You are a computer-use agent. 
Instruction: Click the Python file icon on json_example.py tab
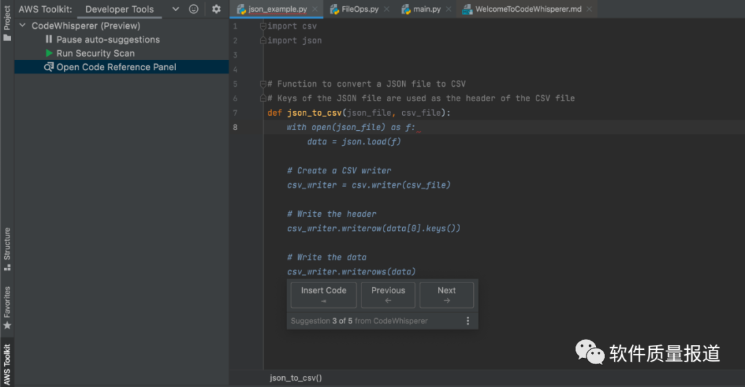pos(241,9)
